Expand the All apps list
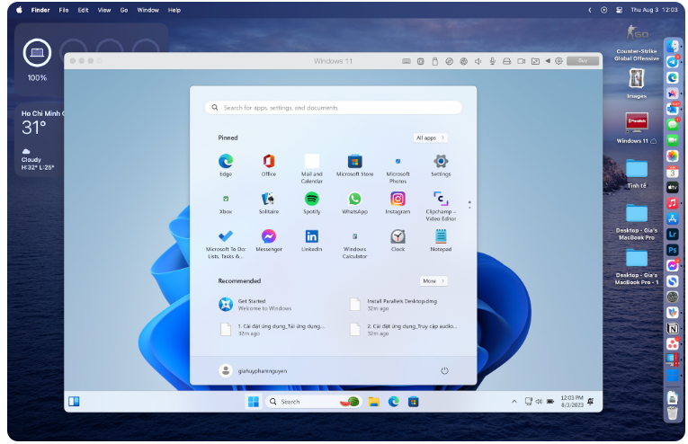The height and width of the screenshot is (444, 688). [x=431, y=138]
